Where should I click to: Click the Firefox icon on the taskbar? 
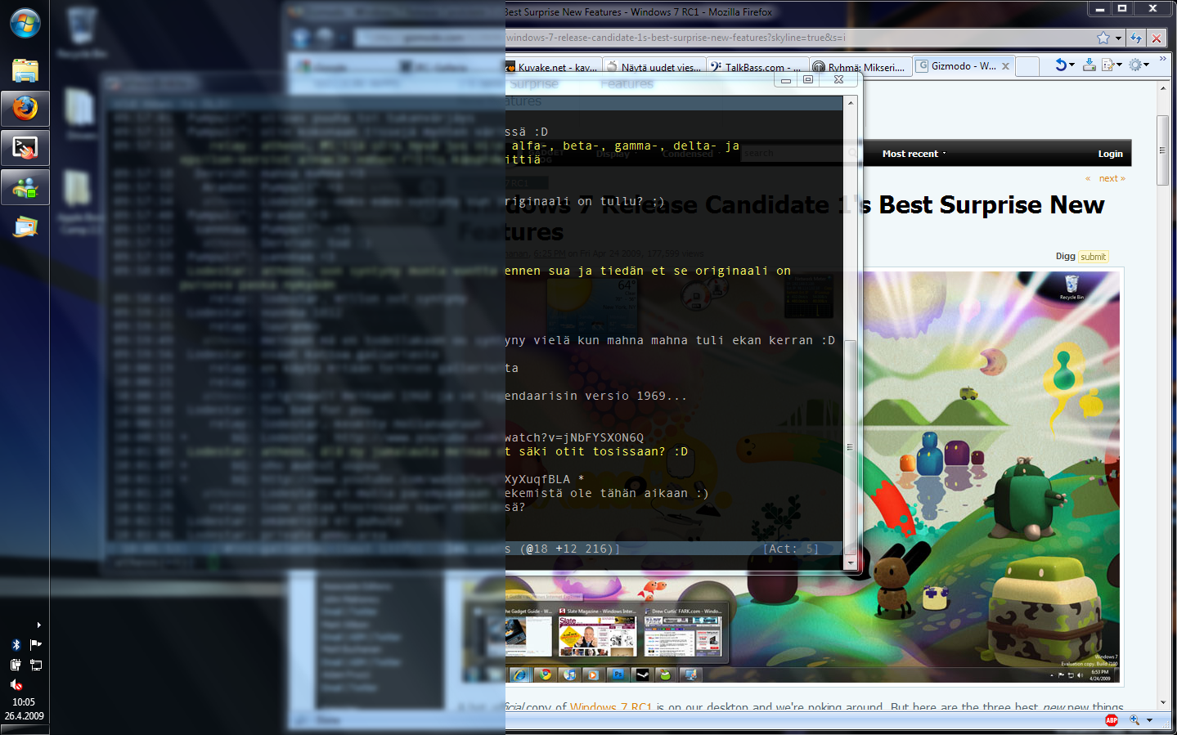(x=25, y=108)
